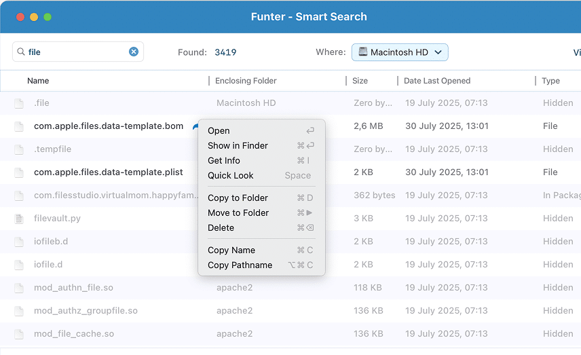Image resolution: width=581 pixels, height=355 pixels.
Task: Click the .tempfile document icon
Action: pos(19,149)
